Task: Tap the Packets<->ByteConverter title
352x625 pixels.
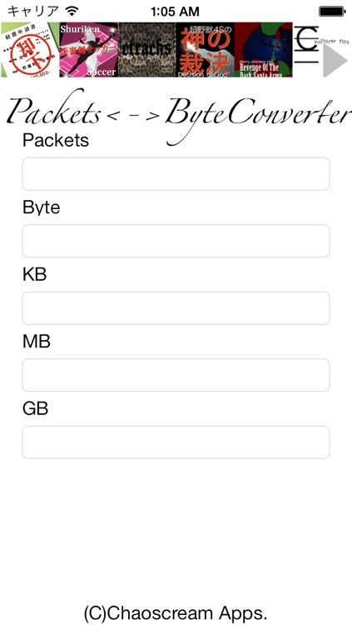Action: [178, 113]
